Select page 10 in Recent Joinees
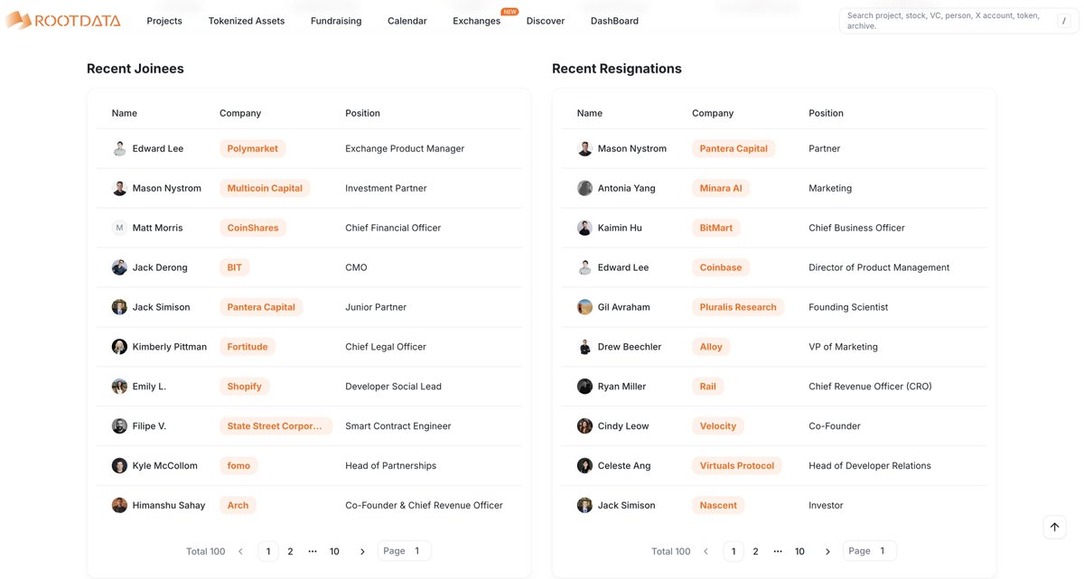Image resolution: width=1084 pixels, height=579 pixels. click(334, 552)
